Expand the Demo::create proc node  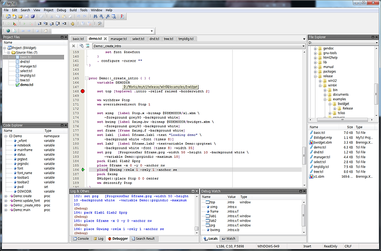(6, 196)
